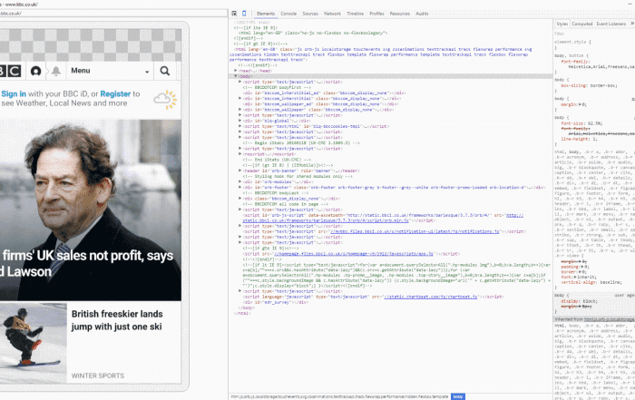This screenshot has width=635, height=400.
Task: Expand div id blq-global node
Action: pyautogui.click(x=240, y=121)
